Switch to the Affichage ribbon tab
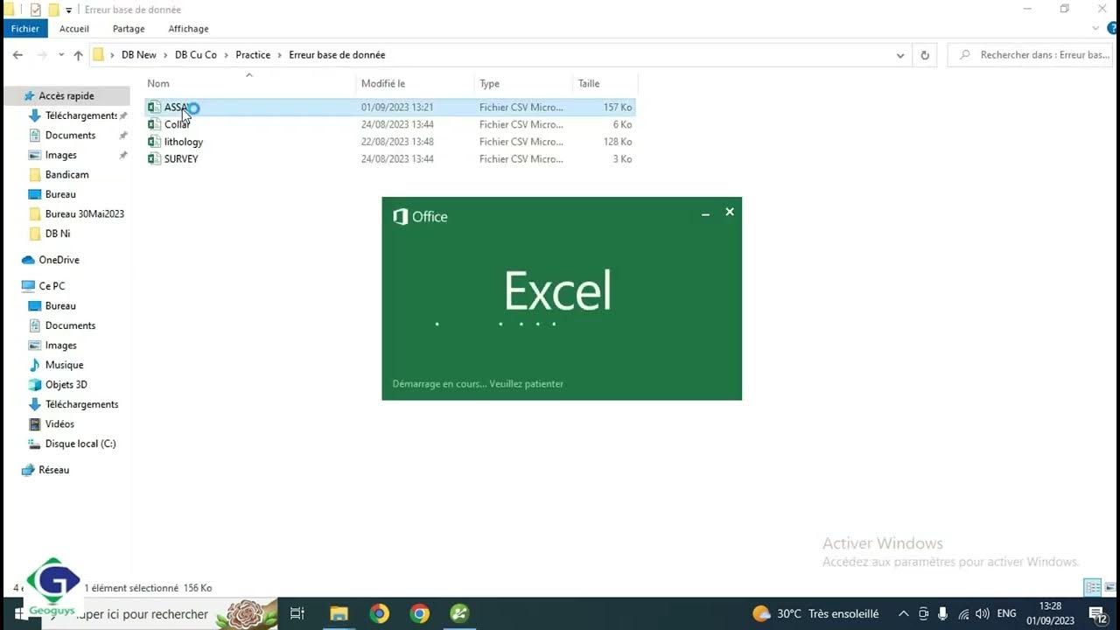The width and height of the screenshot is (1120, 630). coord(188,29)
